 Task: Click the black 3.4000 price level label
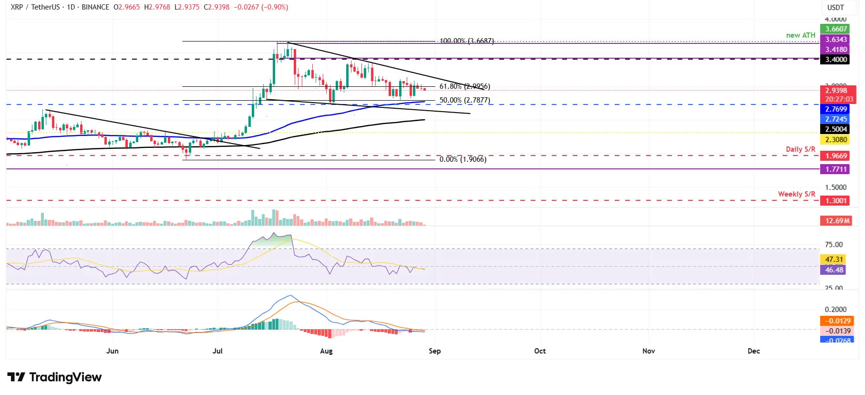click(x=836, y=60)
